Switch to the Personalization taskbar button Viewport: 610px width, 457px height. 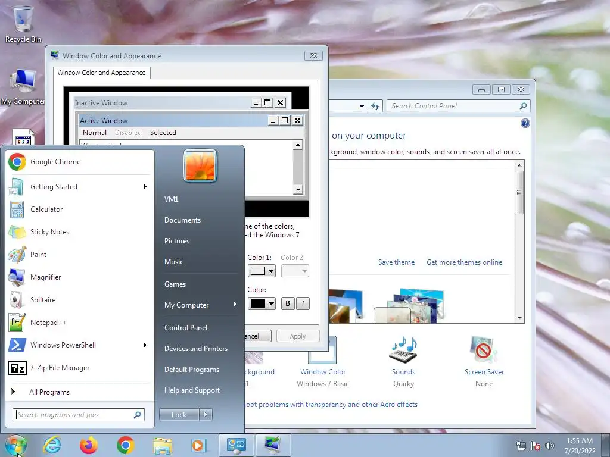tap(273, 445)
